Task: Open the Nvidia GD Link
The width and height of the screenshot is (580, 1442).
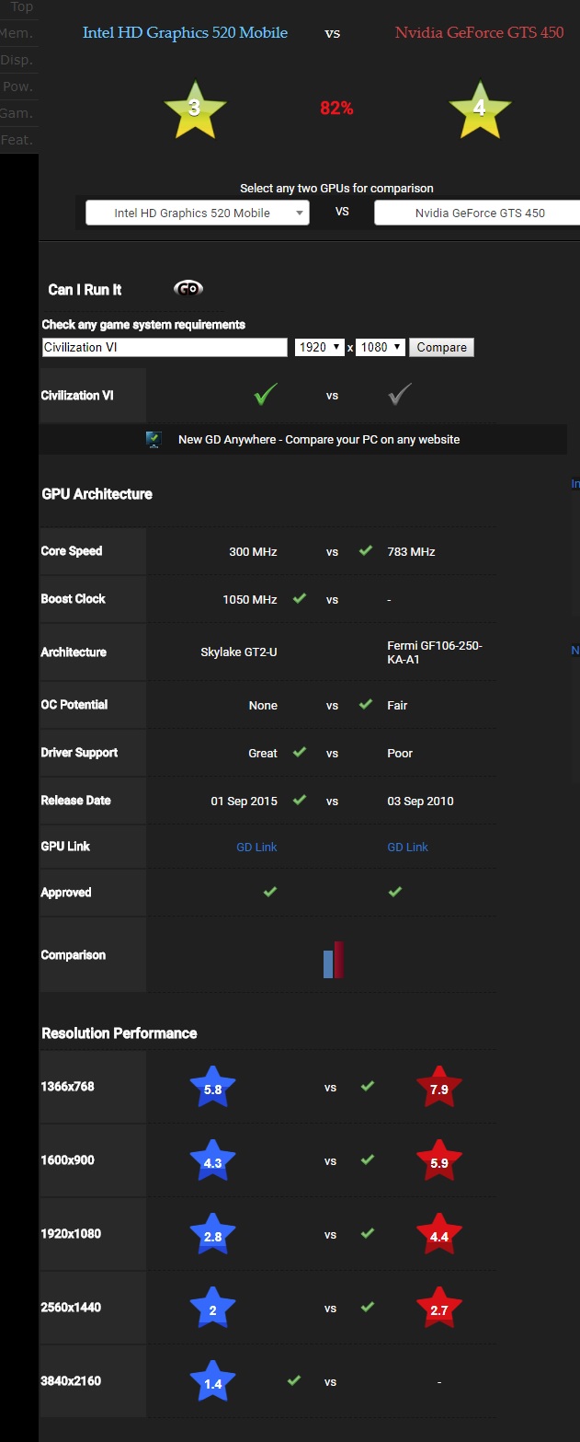Action: (x=408, y=847)
